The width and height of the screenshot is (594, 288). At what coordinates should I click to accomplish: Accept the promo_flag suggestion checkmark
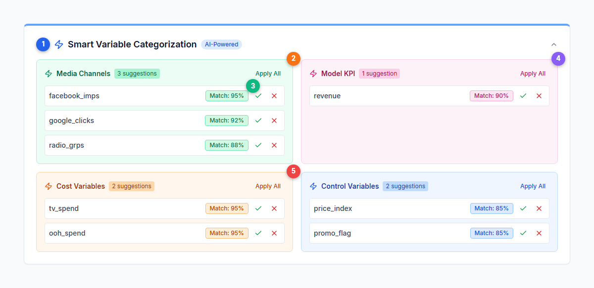(523, 233)
